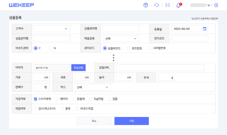
Task: Click into the 상품URL input field
Action: click(160, 68)
